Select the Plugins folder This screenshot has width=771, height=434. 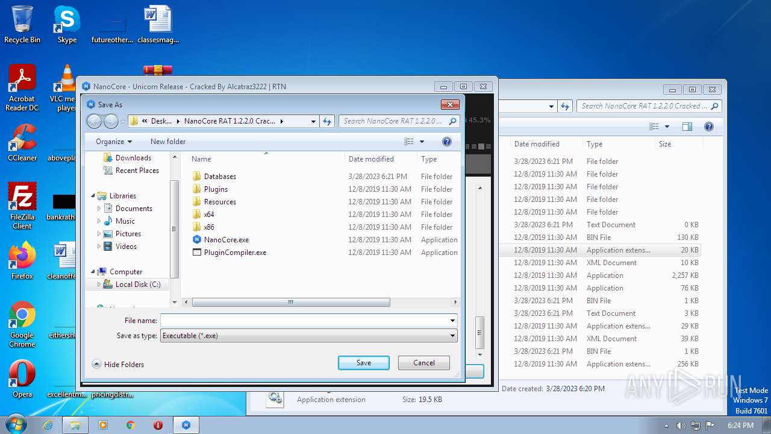point(216,189)
